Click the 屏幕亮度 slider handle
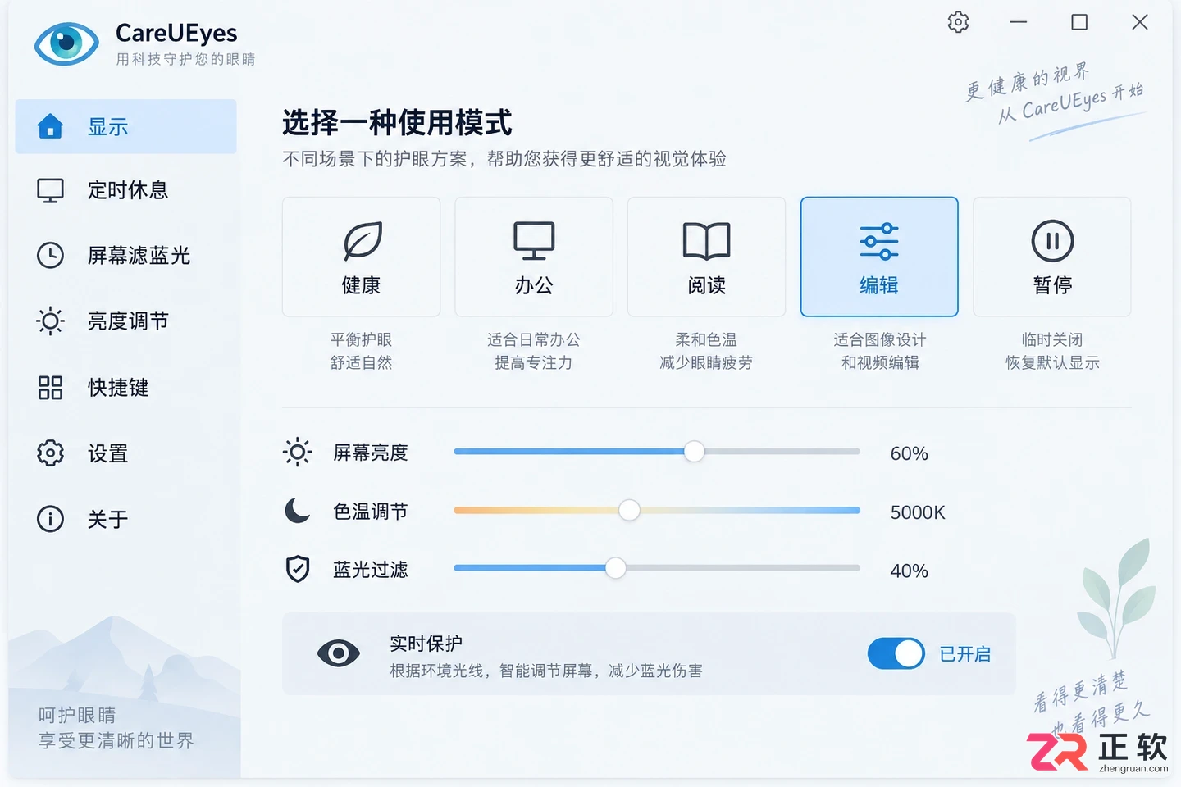This screenshot has height=787, width=1181. pos(694,451)
